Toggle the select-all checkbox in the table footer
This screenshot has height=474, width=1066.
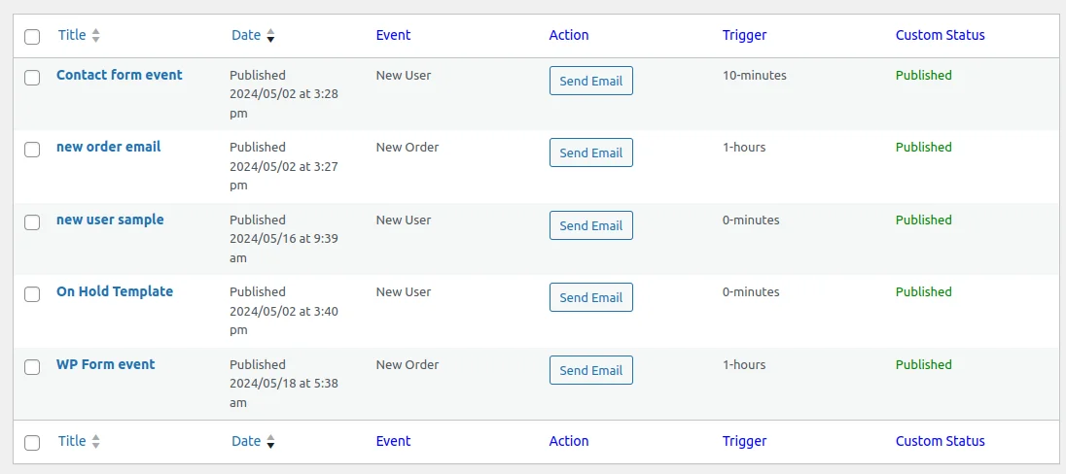(x=32, y=443)
